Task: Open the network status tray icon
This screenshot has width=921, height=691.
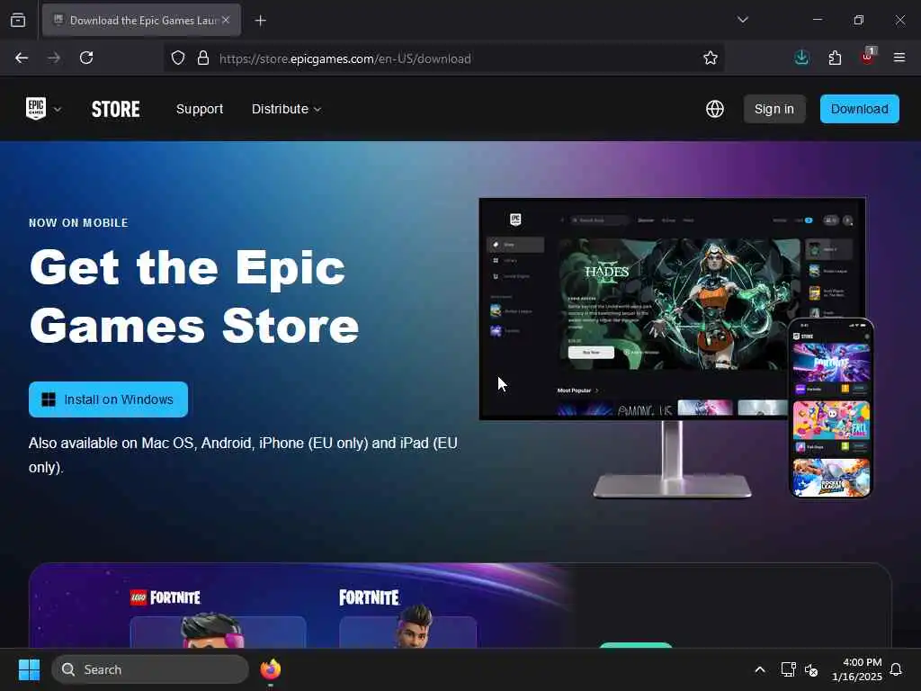Action: point(788,669)
